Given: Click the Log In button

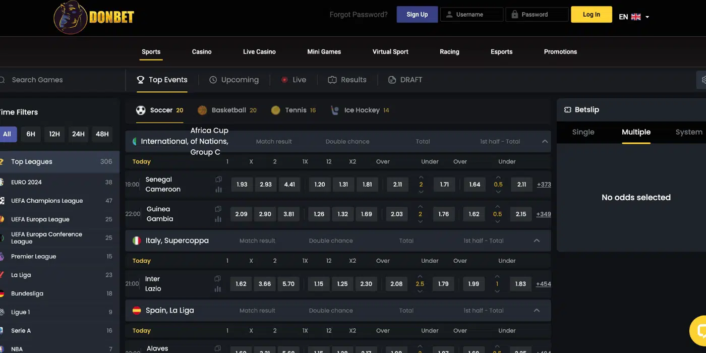Looking at the screenshot, I should [592, 15].
